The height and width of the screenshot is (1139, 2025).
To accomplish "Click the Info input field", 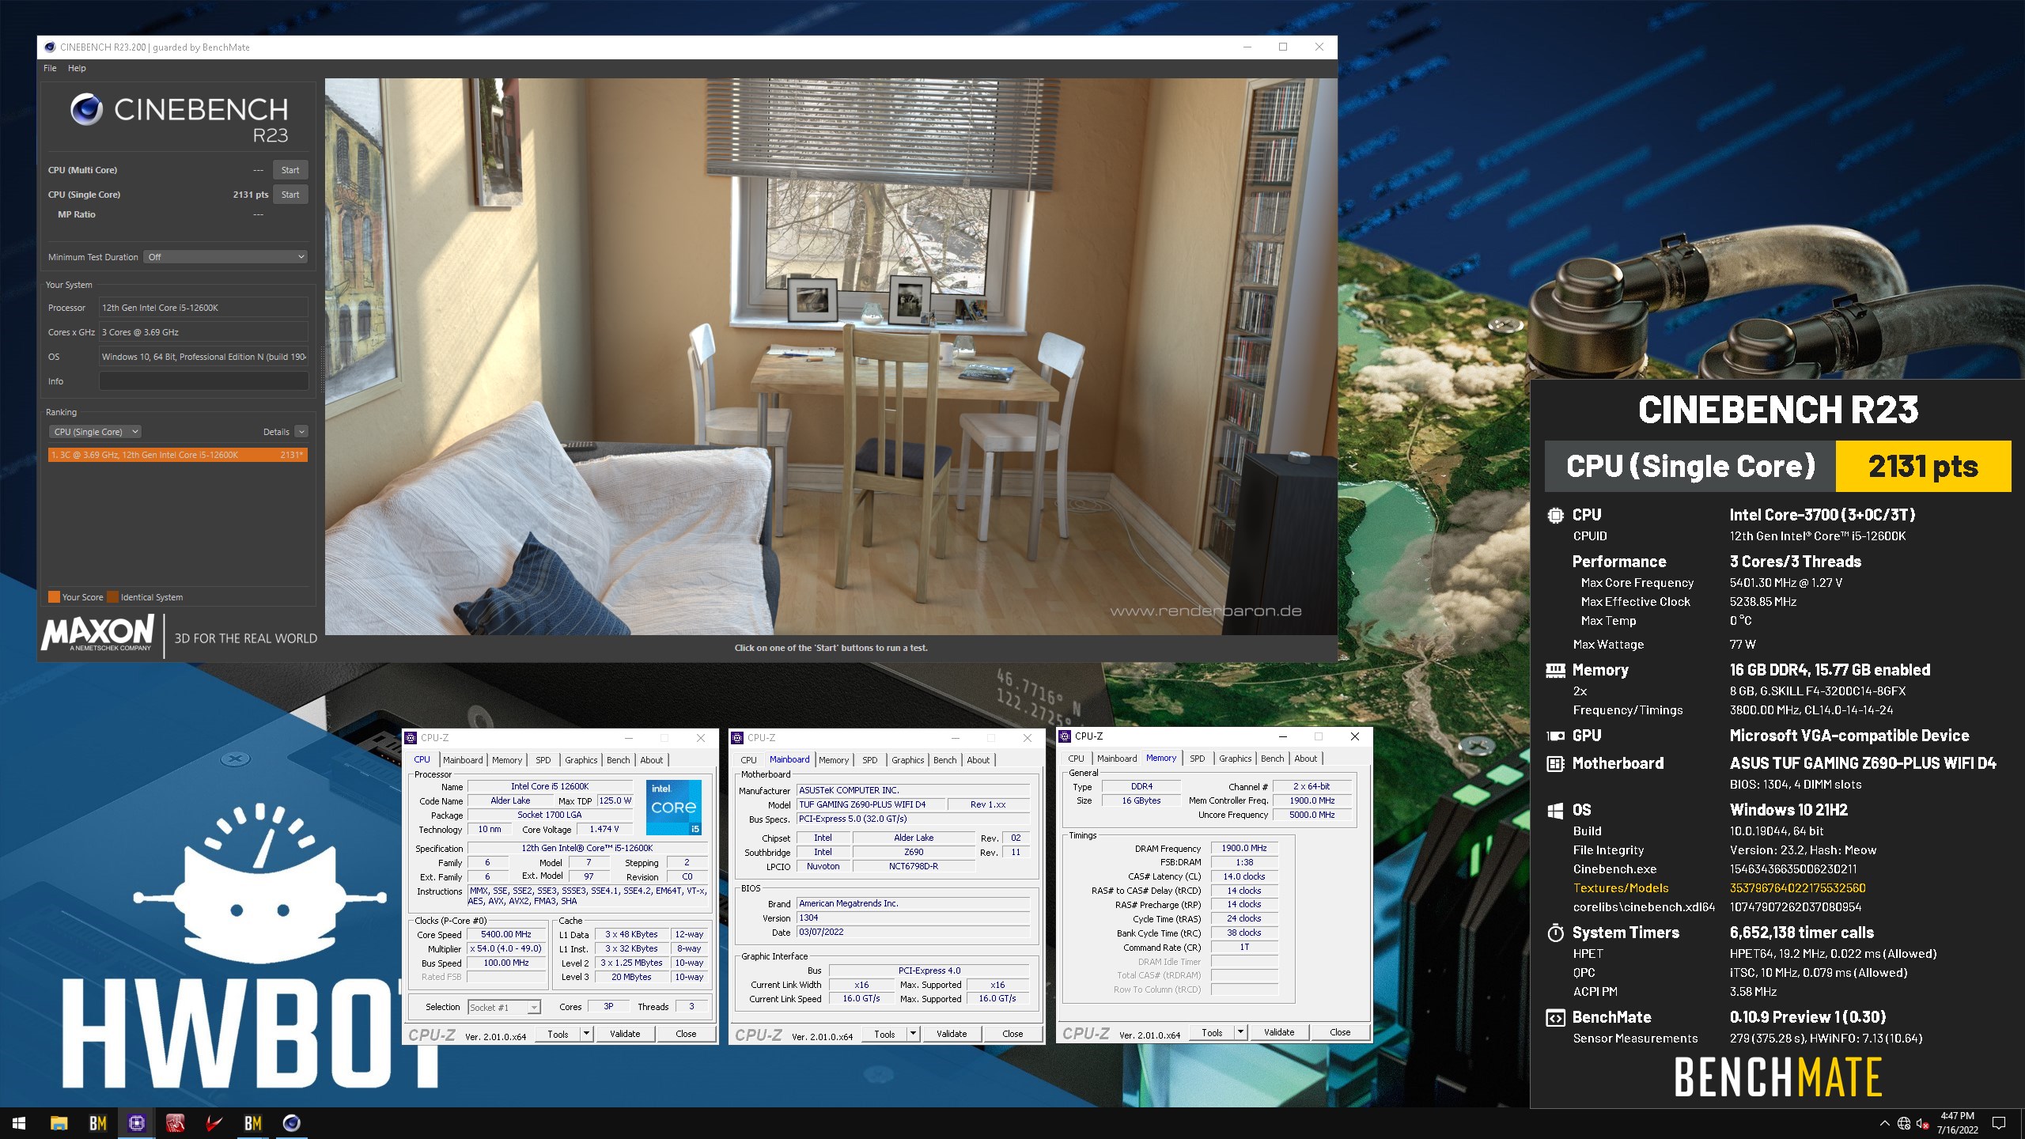I will click(x=203, y=381).
